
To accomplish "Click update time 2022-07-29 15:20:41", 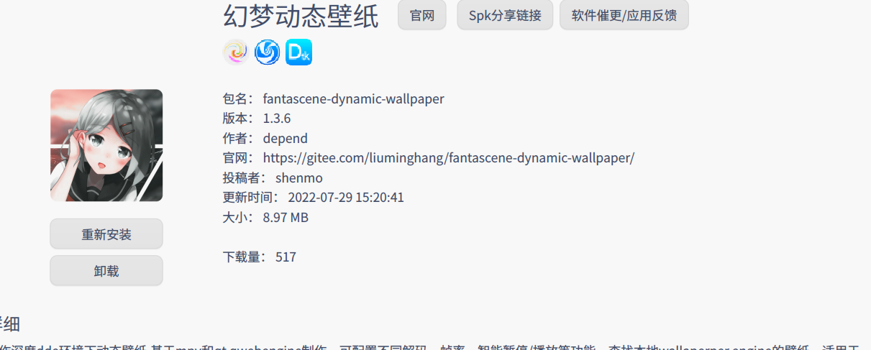I will tap(346, 198).
